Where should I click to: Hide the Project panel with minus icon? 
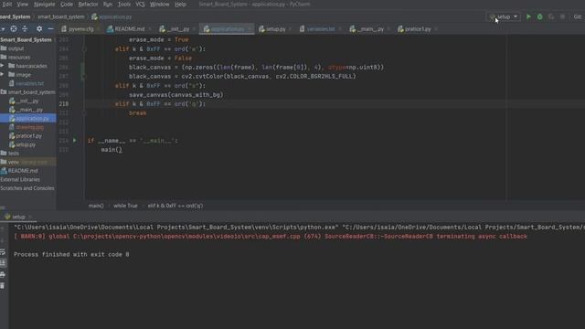(x=50, y=28)
